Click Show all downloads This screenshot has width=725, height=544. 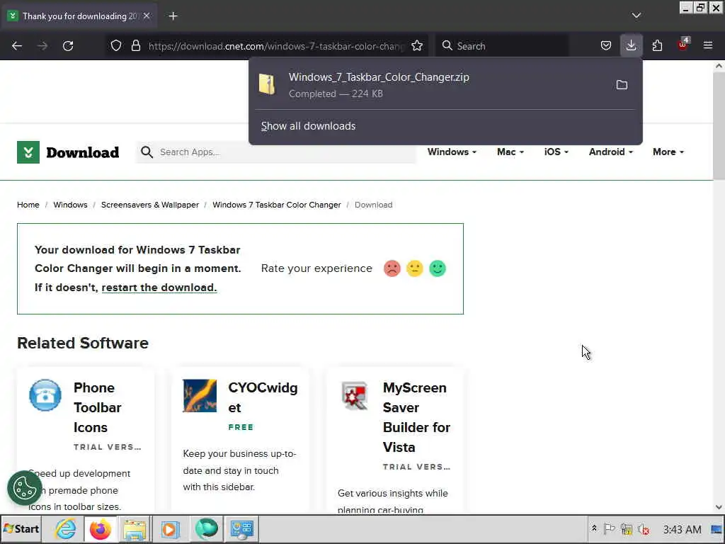(308, 126)
